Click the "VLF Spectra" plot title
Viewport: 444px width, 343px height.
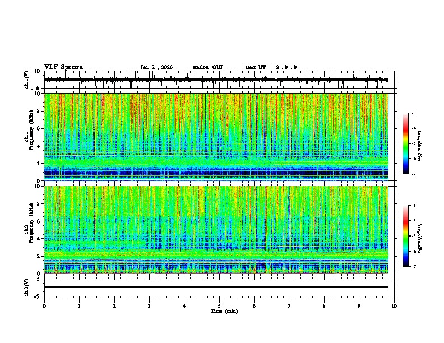point(63,67)
